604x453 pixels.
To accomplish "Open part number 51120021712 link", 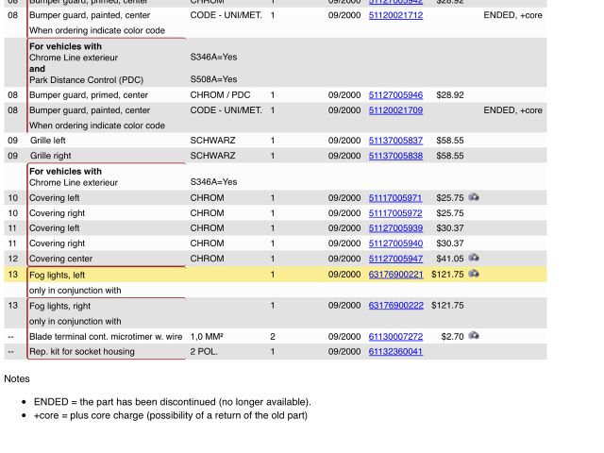I will [395, 16].
